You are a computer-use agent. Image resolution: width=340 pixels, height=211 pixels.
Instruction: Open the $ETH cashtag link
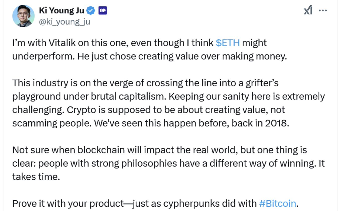[x=228, y=43]
